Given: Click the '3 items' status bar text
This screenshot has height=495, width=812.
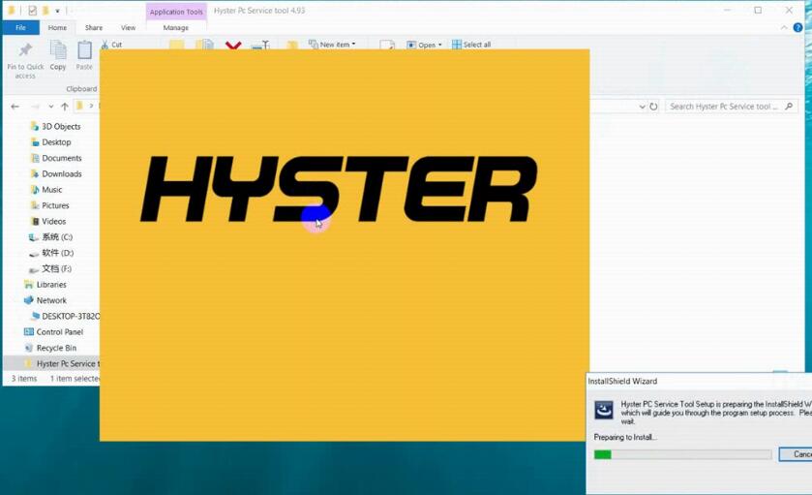Looking at the screenshot, I should point(24,379).
